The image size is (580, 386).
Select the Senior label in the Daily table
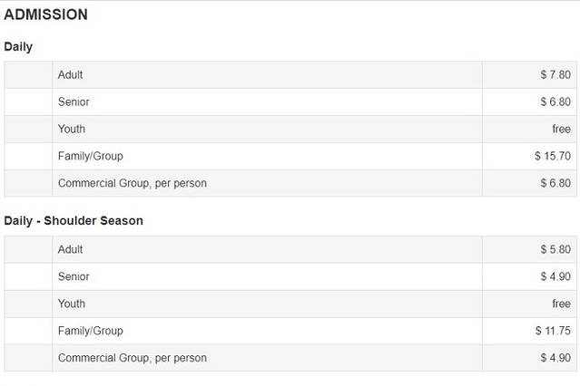74,101
